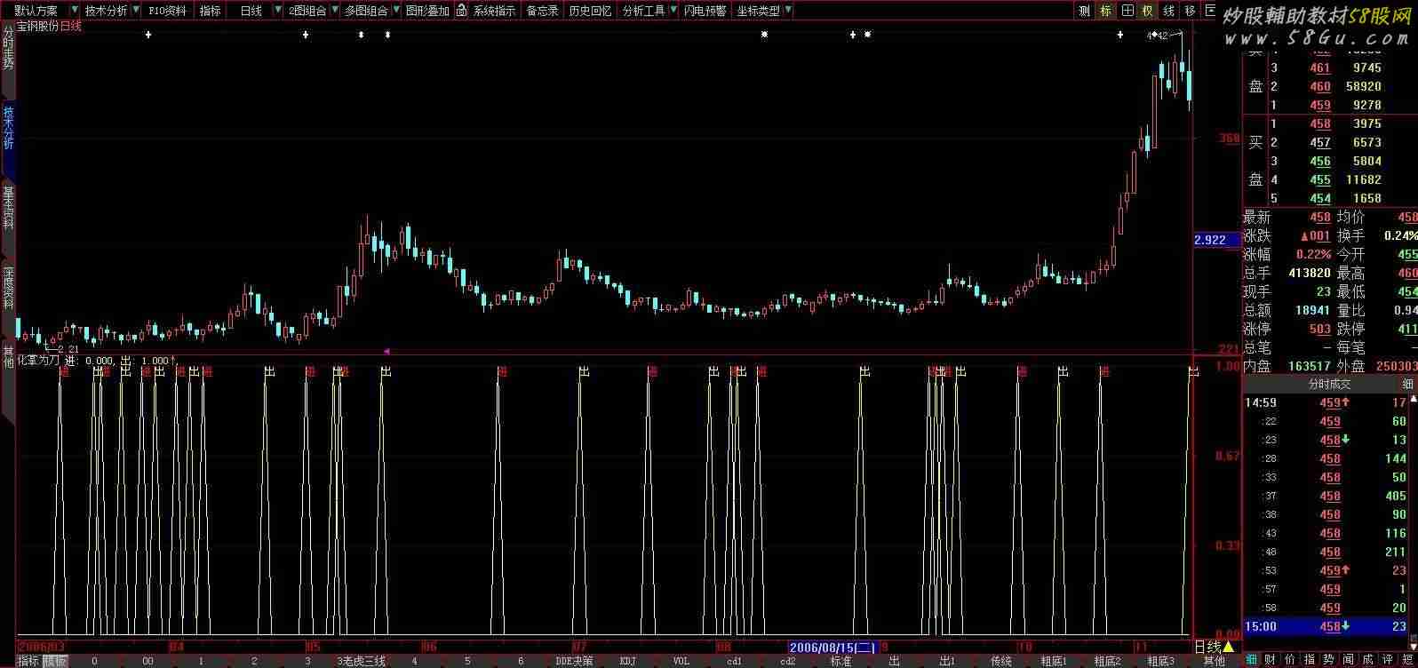Click the 历史回忆 menu item
Image resolution: width=1418 pixels, height=668 pixels.
click(x=591, y=11)
